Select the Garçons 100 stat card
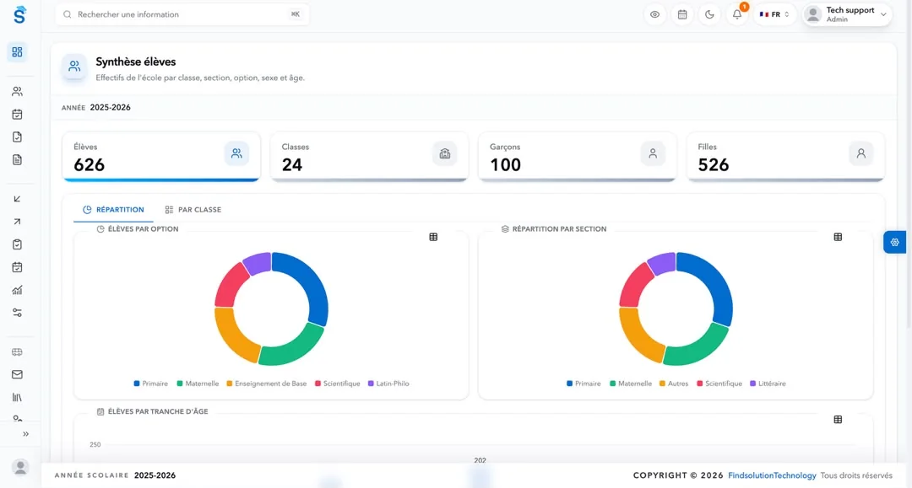This screenshot has width=912, height=488. pos(577,157)
